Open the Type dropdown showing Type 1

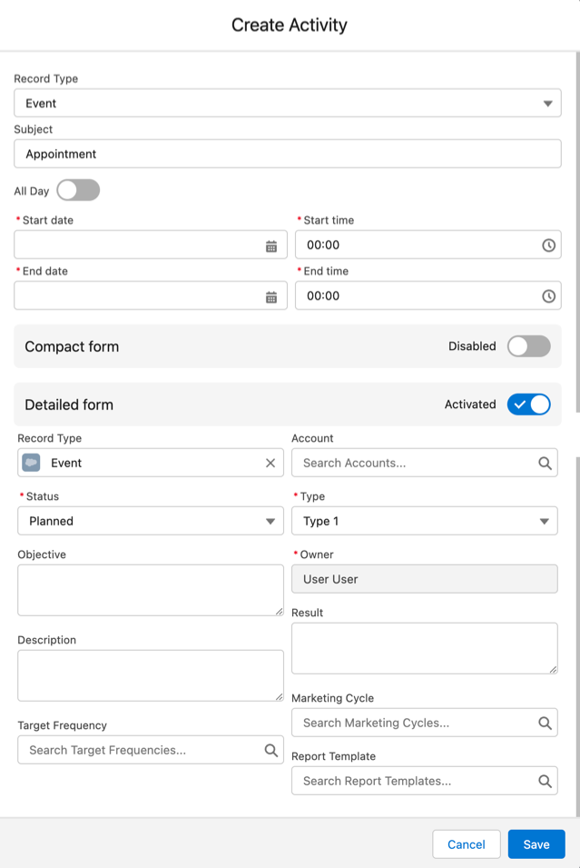(x=424, y=521)
